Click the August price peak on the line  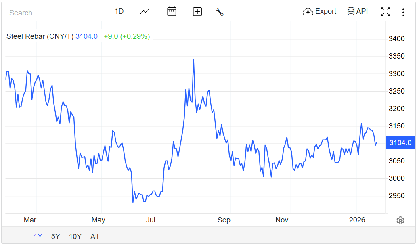(194, 59)
